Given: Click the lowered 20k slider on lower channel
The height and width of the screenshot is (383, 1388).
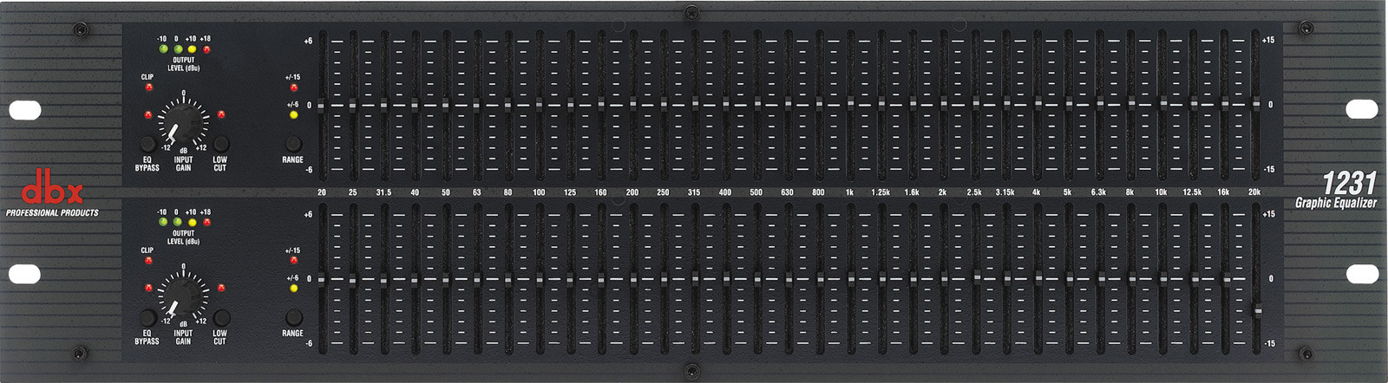Looking at the screenshot, I should 1255,309.
